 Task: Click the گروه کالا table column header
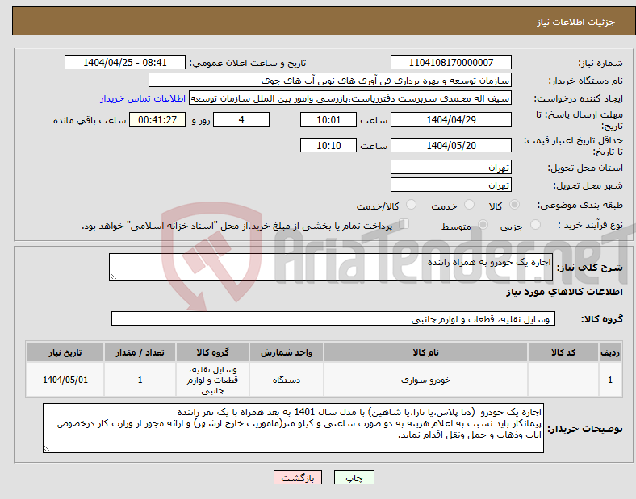click(x=212, y=352)
